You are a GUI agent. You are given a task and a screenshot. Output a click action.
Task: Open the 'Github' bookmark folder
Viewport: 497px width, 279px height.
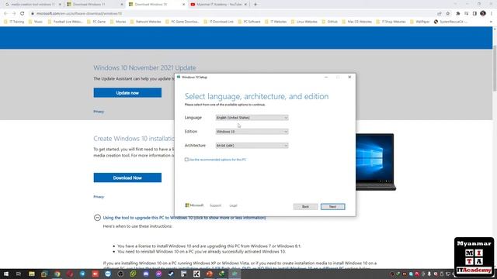[x=329, y=22]
